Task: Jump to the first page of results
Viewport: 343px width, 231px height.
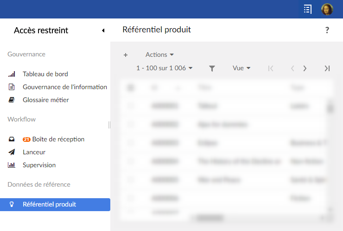Action: [x=271, y=68]
